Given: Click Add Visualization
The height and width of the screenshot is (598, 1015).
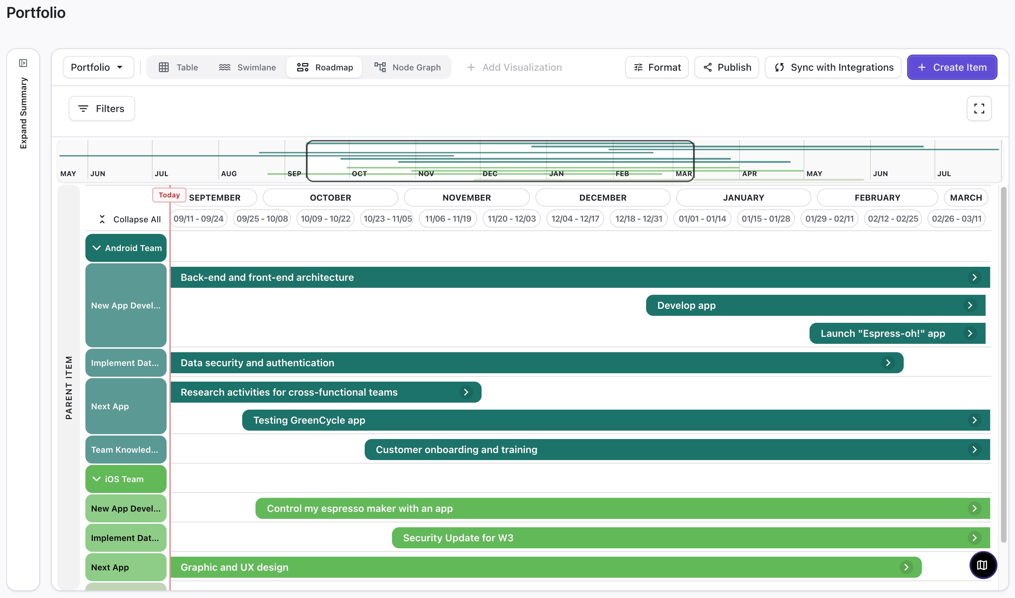Looking at the screenshot, I should [x=514, y=67].
